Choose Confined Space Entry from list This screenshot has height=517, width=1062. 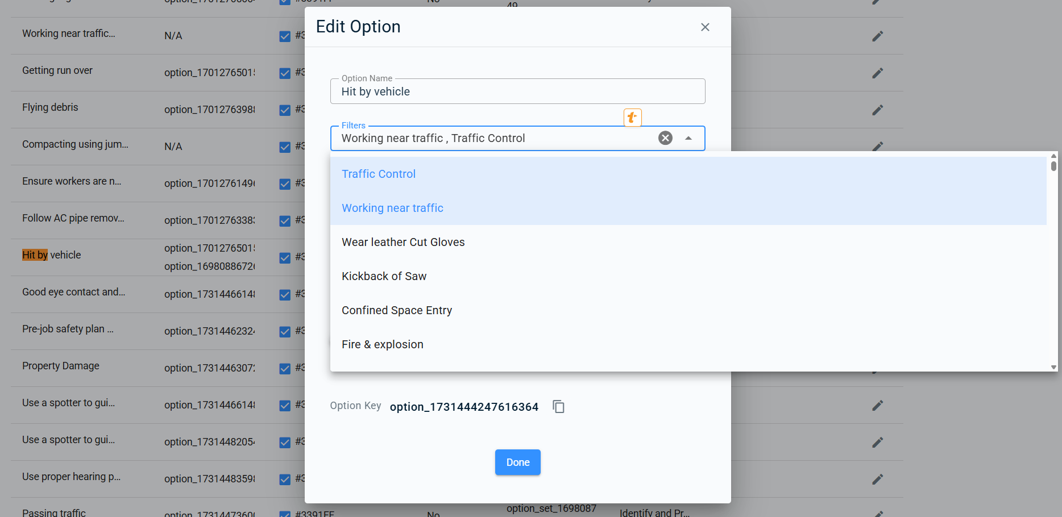397,310
